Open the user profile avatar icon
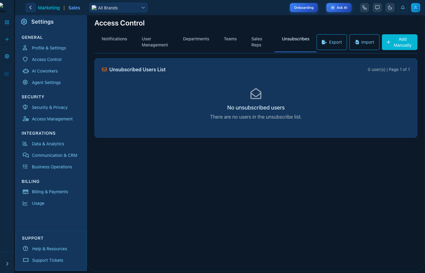 (x=416, y=8)
